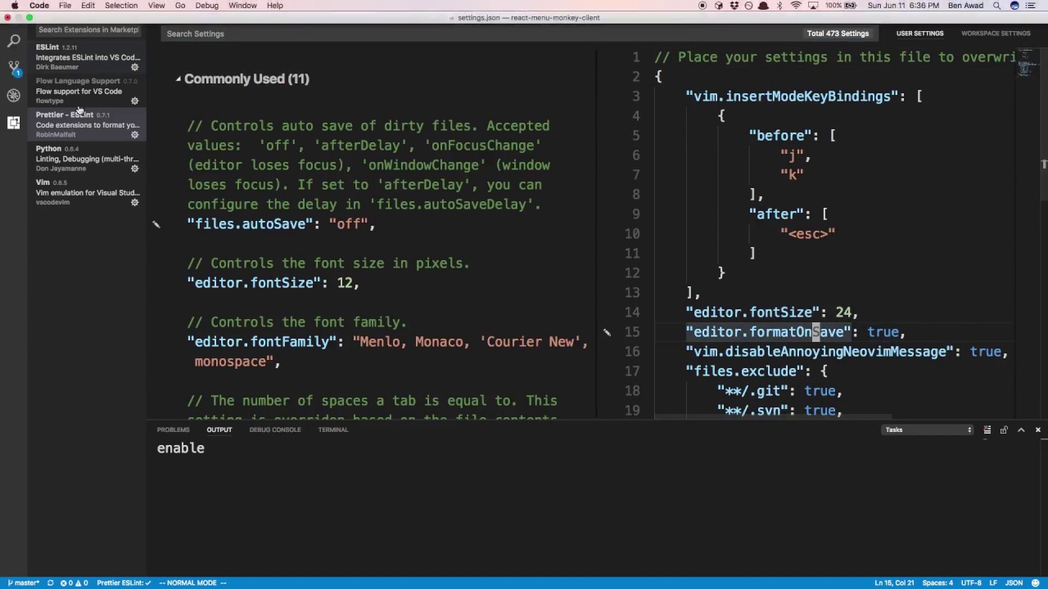Screen dimensions: 1048x589
Task: Select the Python extension entry
Action: (88, 159)
